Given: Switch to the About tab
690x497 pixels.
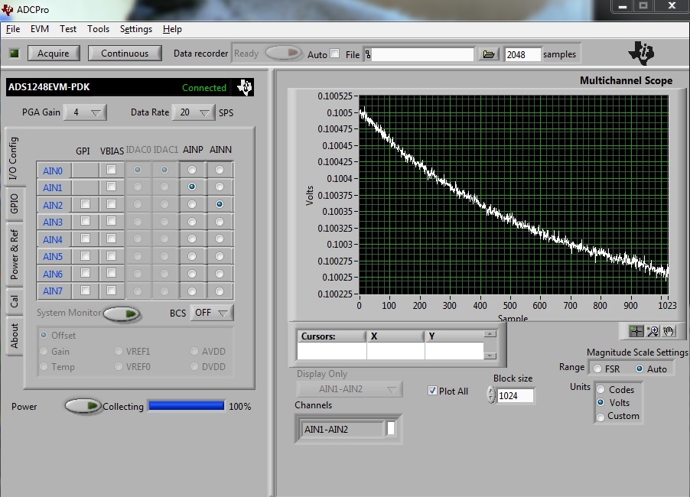Looking at the screenshot, I should pos(14,336).
